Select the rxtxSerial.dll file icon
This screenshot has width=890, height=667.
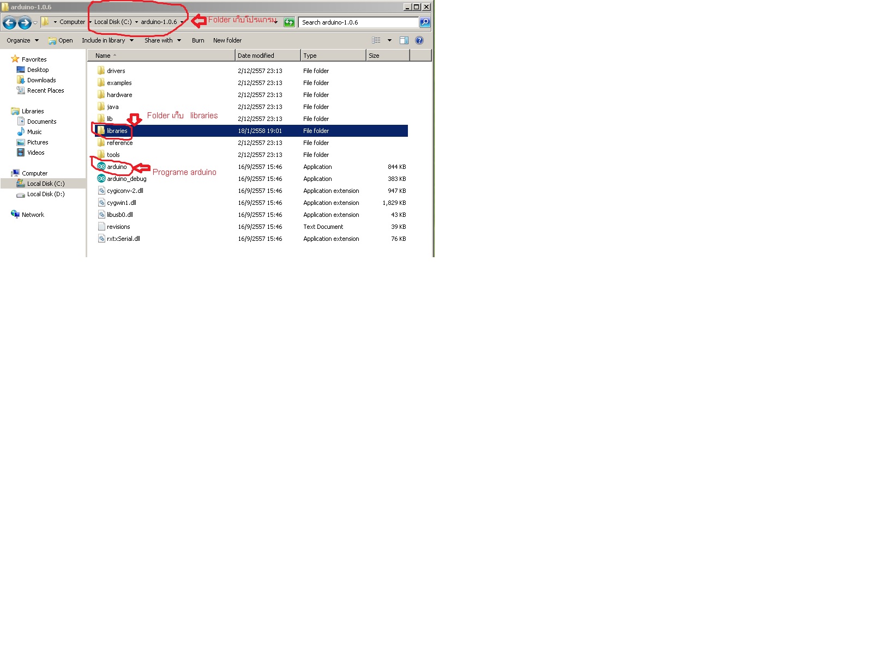coord(101,238)
